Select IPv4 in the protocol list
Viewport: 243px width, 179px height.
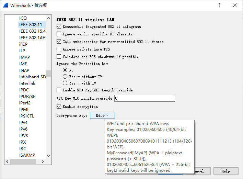click(x=23, y=122)
